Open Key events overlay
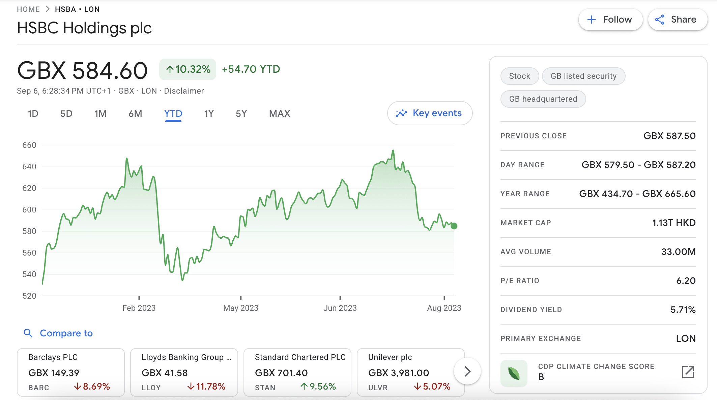The width and height of the screenshot is (717, 400). tap(430, 113)
